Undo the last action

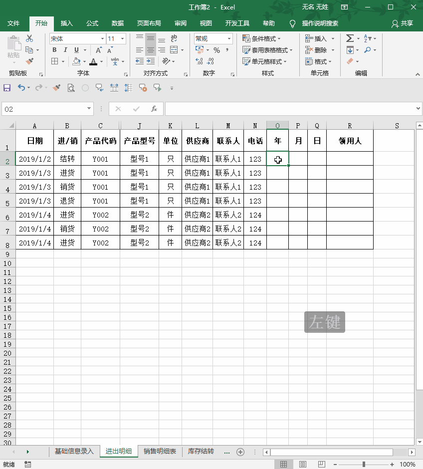tap(21, 88)
